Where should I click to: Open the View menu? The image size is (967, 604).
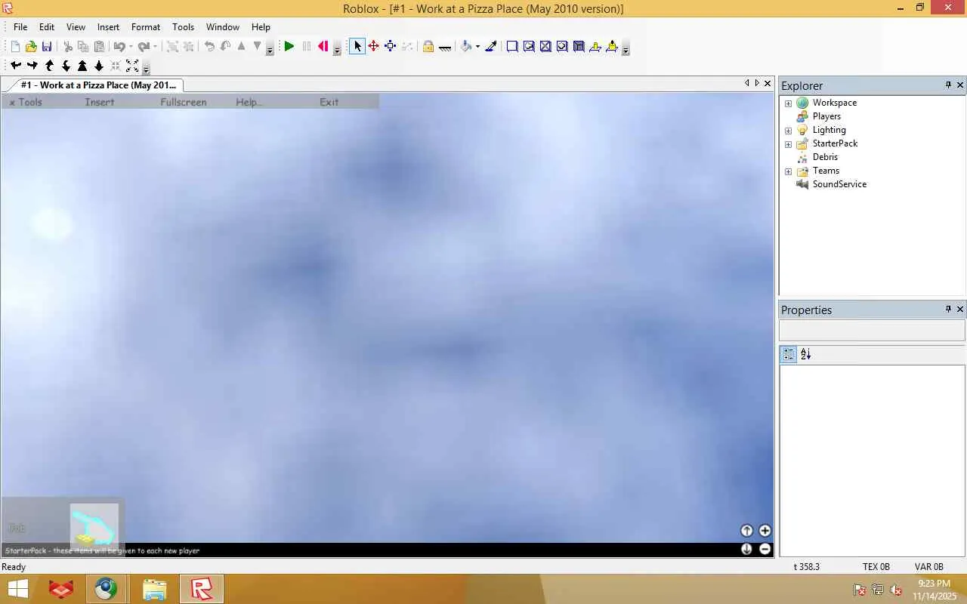click(76, 27)
